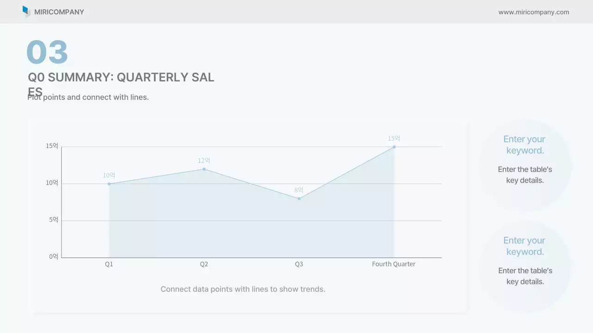Select the Fourth Quarter data point marker

394,147
